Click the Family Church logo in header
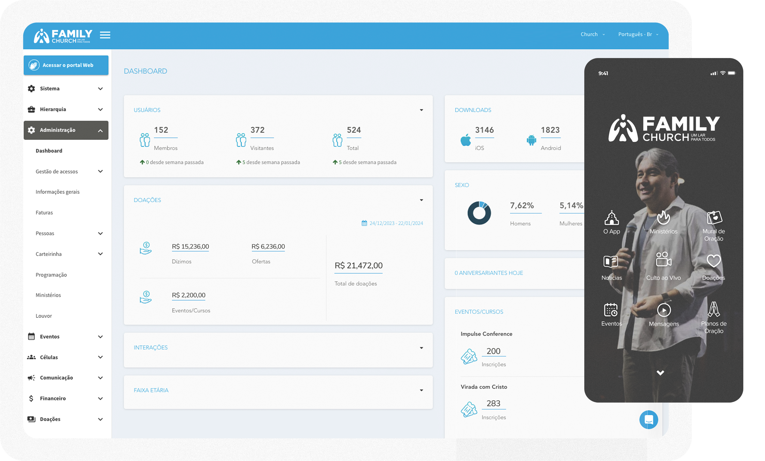 click(63, 36)
